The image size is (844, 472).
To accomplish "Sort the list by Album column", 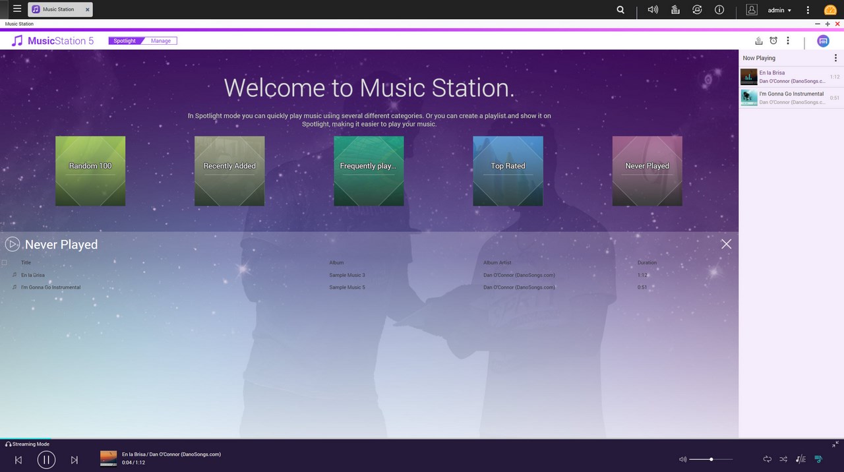I will click(336, 262).
